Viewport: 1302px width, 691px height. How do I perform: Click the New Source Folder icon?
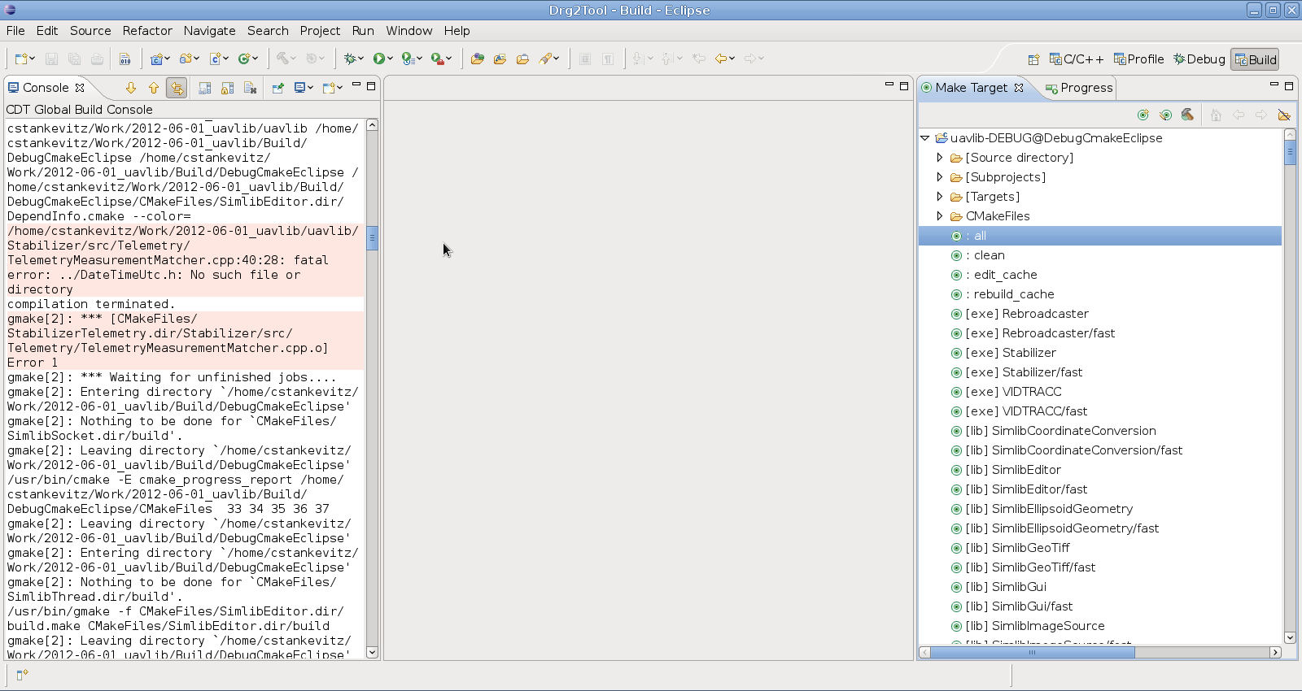pos(186,59)
